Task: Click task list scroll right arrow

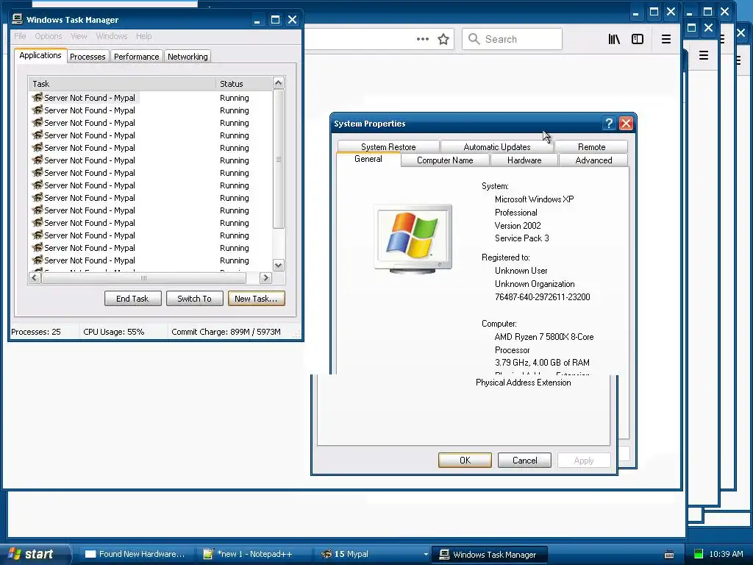Action: (265, 277)
